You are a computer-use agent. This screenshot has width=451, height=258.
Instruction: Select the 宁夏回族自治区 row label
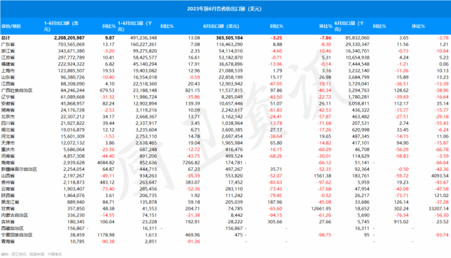(16, 235)
